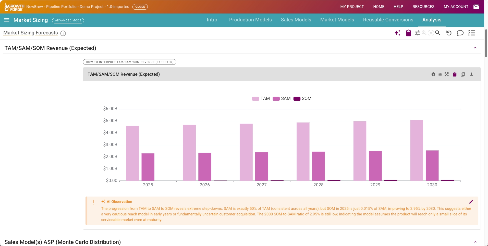This screenshot has width=488, height=246.
Task: Open the checklist tasks icon
Action: tap(471, 33)
